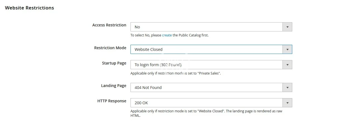This screenshot has height=124, width=349.
Task: Click the '200 OK' HTTP Response value
Action: (x=141, y=103)
